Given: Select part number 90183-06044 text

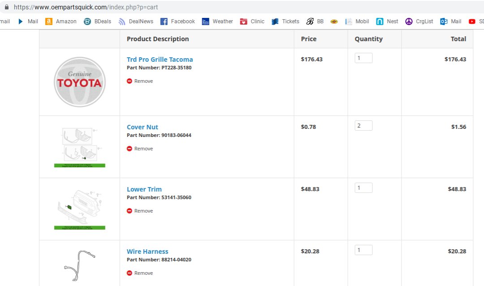Looking at the screenshot, I should pyautogui.click(x=177, y=135).
